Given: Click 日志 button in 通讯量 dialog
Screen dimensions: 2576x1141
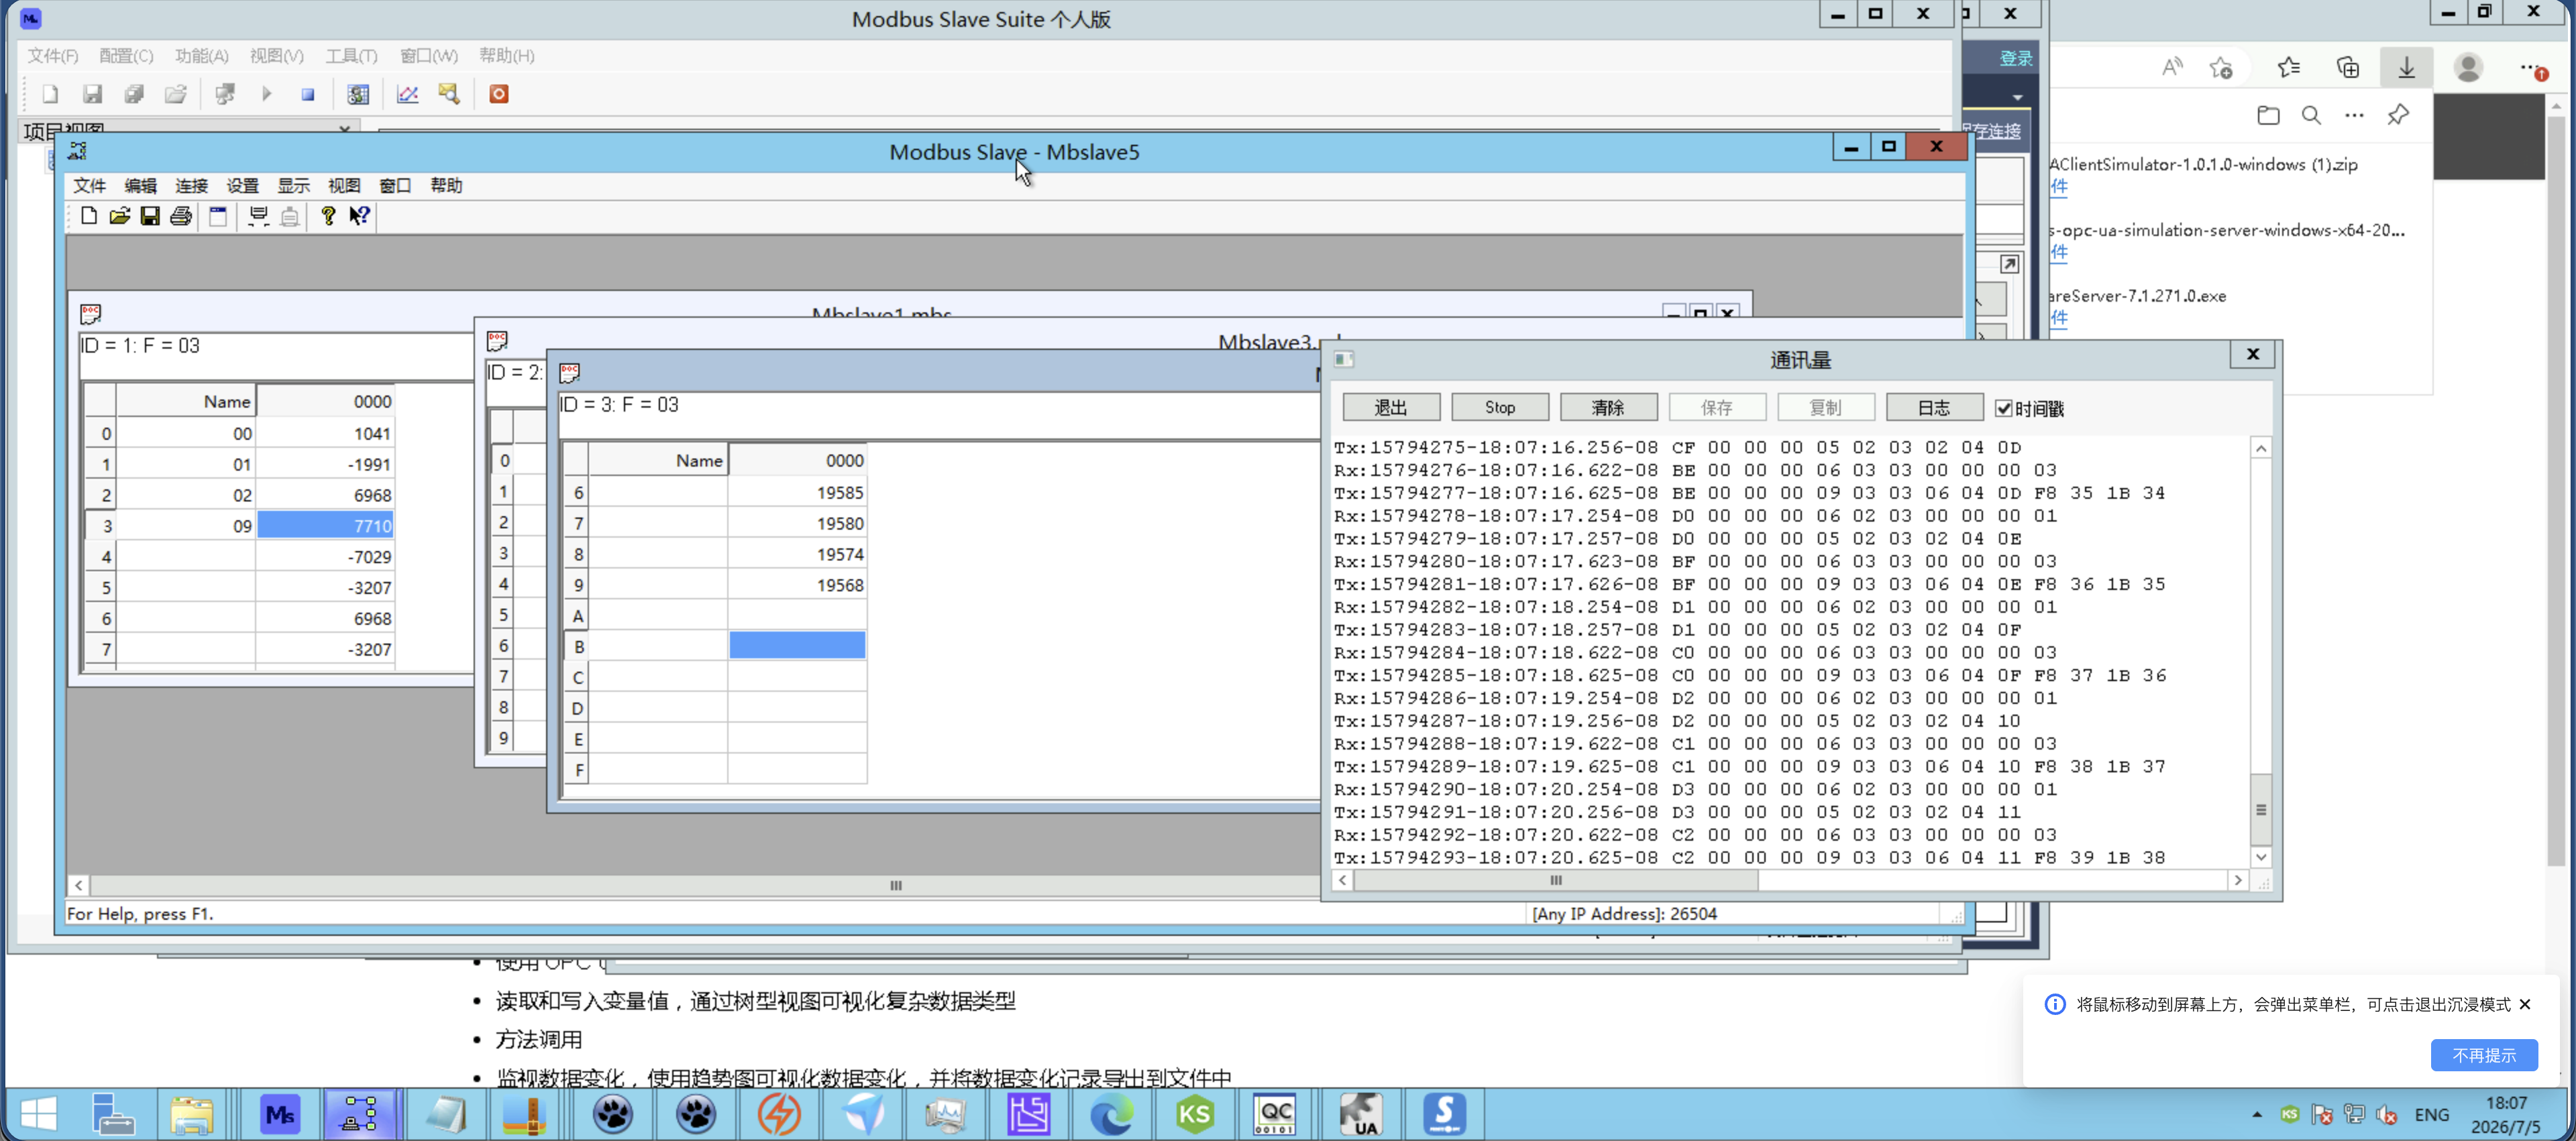Looking at the screenshot, I should pyautogui.click(x=1934, y=408).
